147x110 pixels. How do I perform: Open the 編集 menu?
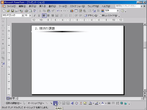coord(22,6)
